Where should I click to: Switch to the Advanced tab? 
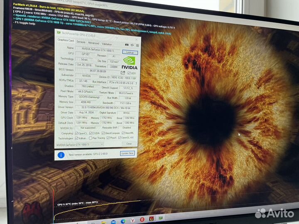tap(93, 43)
